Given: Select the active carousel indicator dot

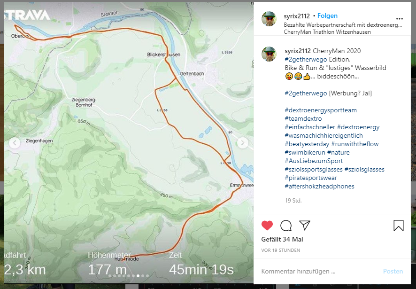Looking at the screenshot, I should click(138, 276).
